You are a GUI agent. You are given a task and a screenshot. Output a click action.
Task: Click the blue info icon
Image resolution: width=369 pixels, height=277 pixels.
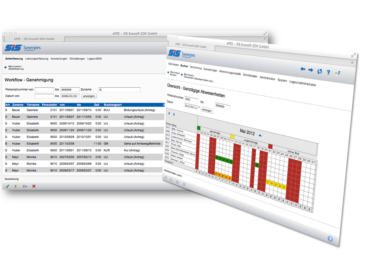click(x=330, y=239)
